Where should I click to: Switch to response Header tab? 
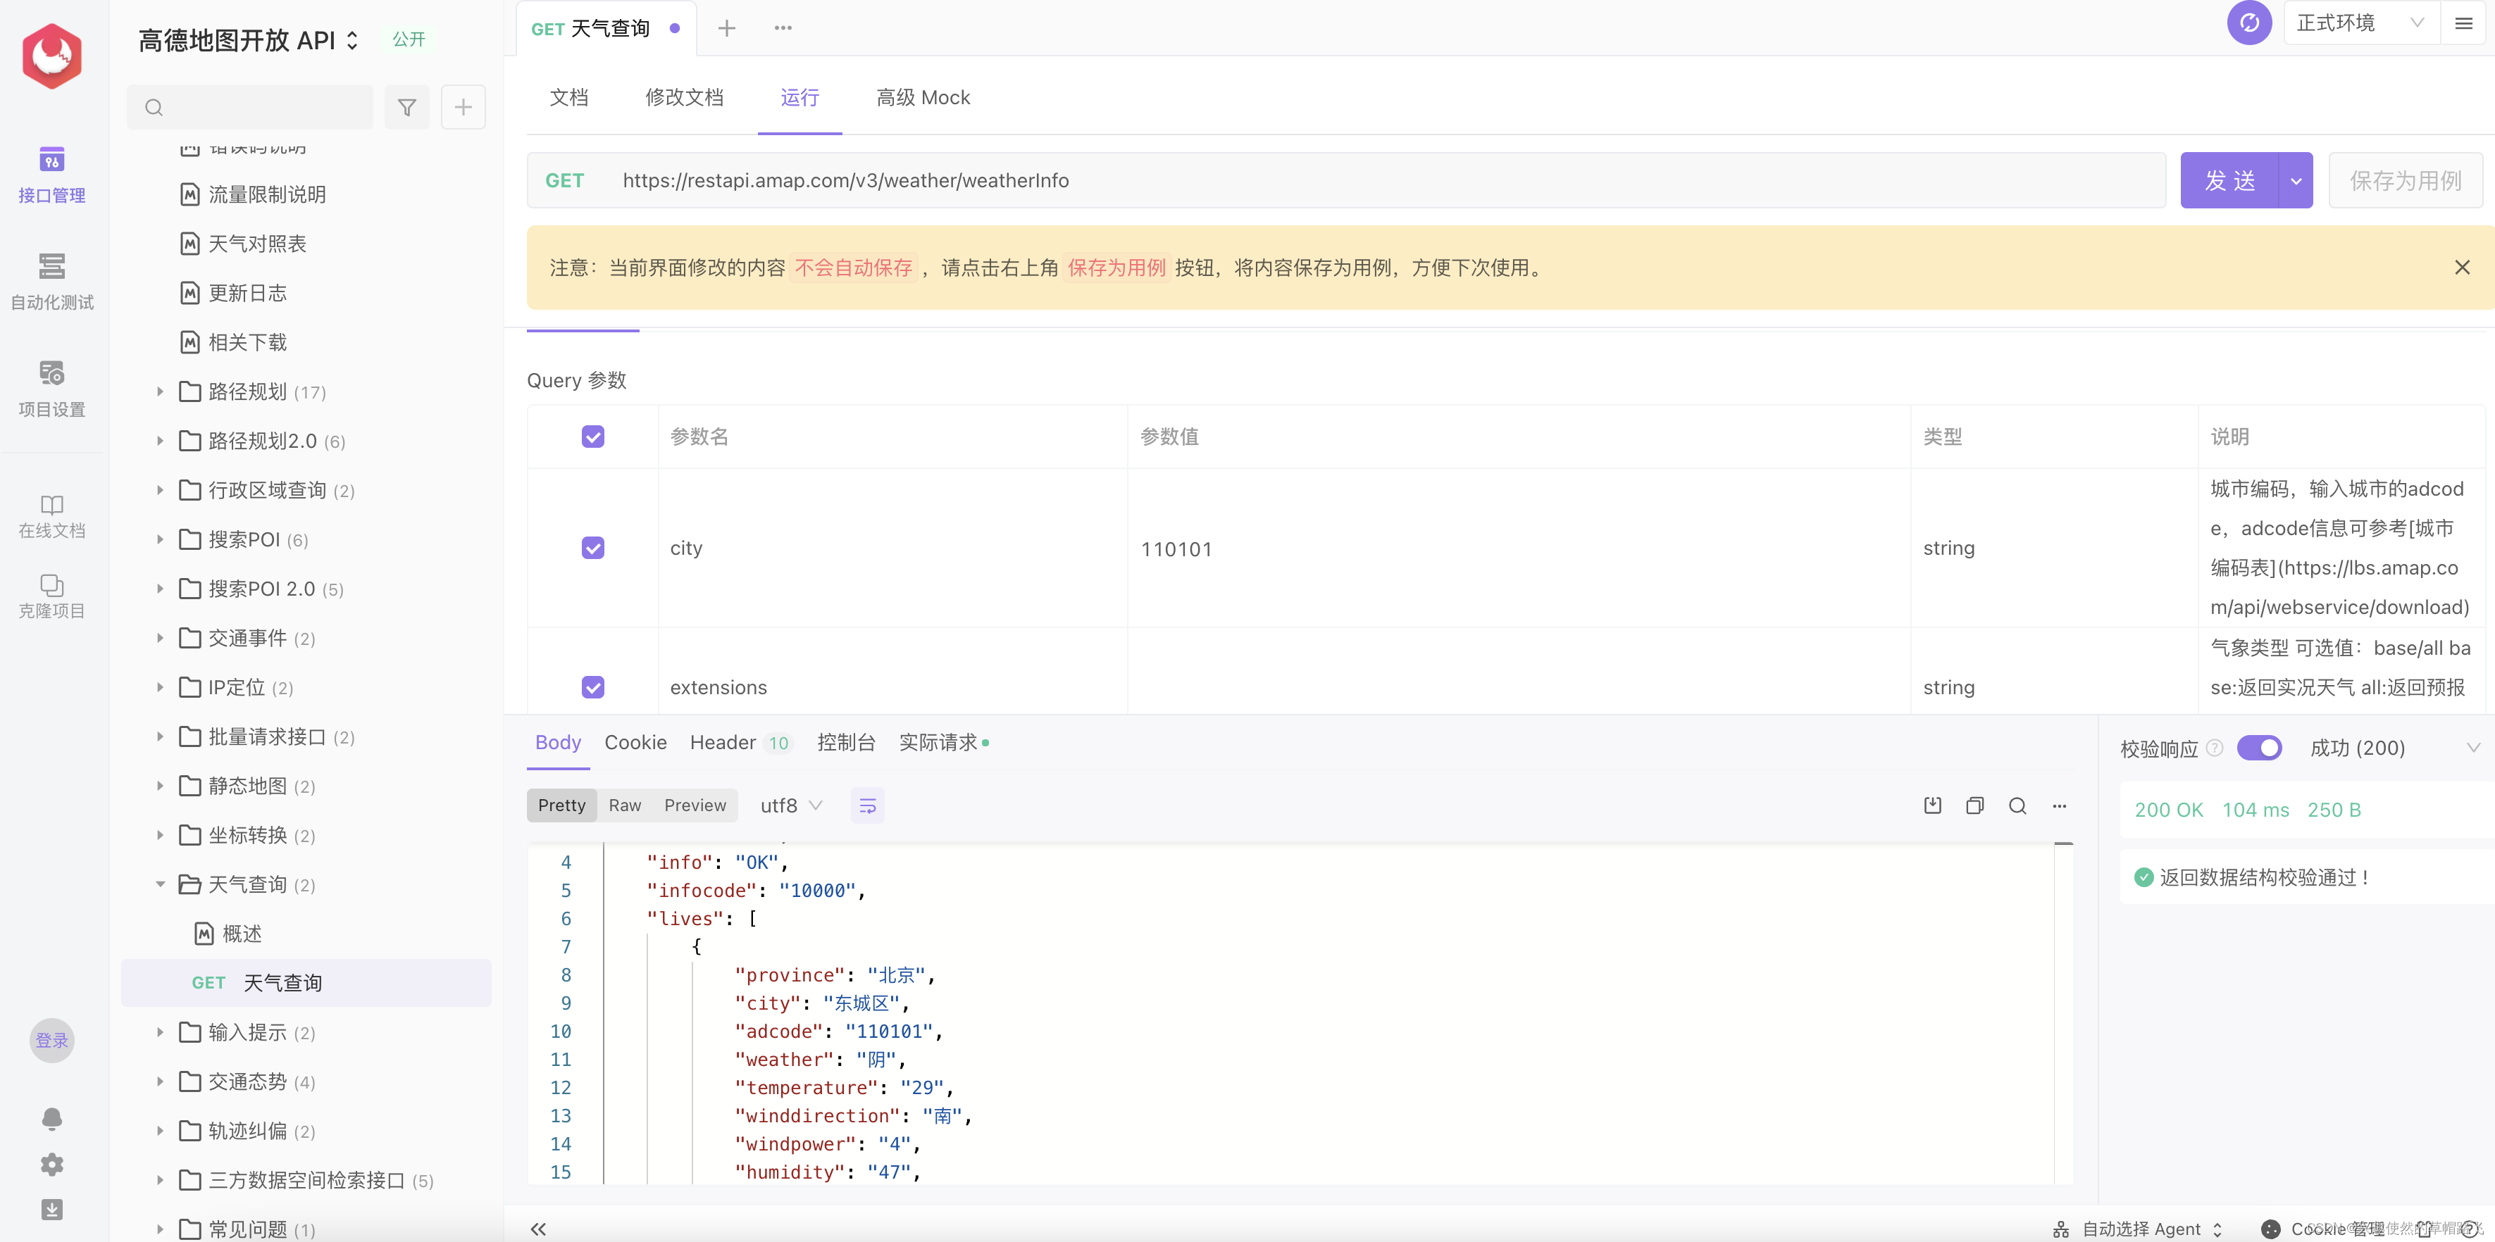point(740,743)
